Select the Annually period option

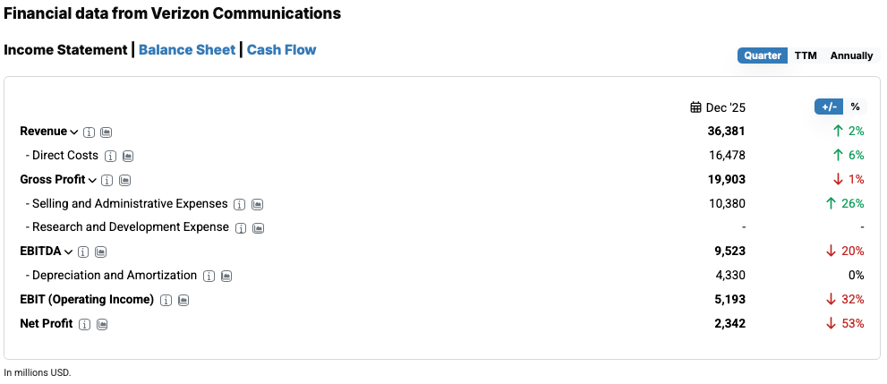point(851,55)
